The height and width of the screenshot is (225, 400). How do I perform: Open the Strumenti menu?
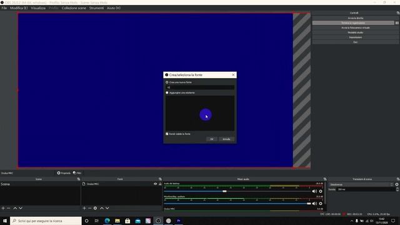(x=96, y=8)
